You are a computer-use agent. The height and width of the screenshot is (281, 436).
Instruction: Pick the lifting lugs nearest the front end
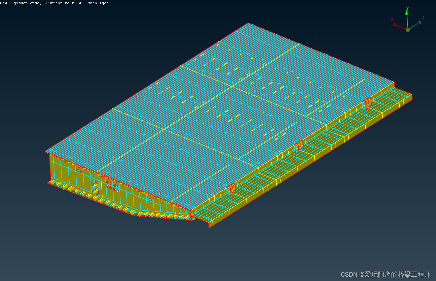point(231,188)
